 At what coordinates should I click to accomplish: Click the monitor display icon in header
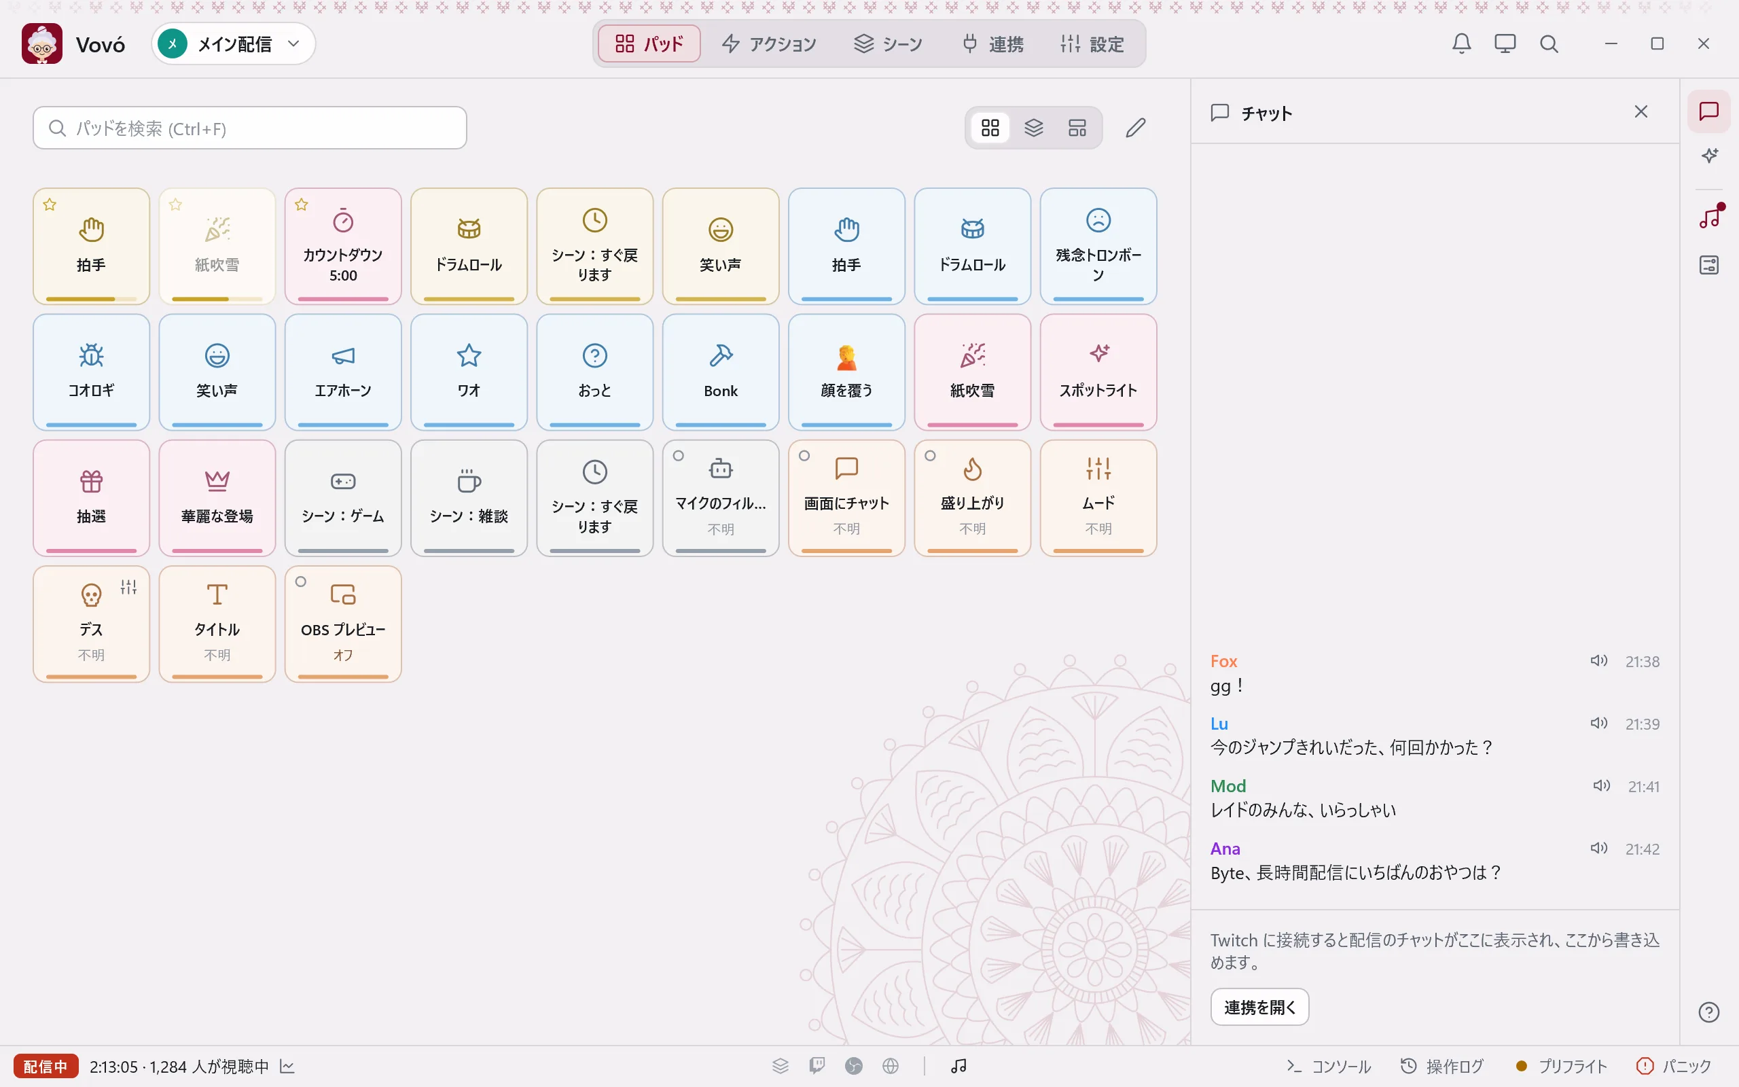point(1505,44)
